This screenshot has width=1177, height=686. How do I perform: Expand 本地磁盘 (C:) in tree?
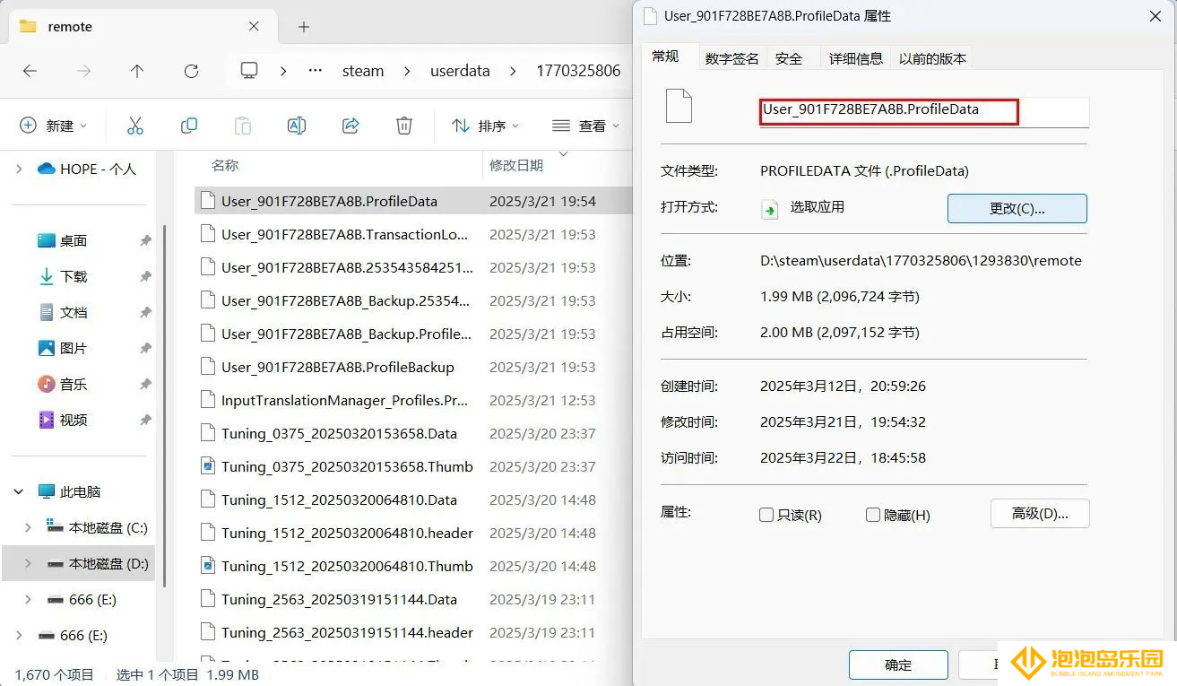pyautogui.click(x=28, y=527)
